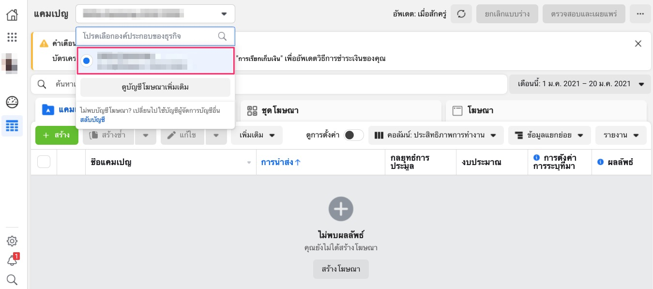Click the profile avatar in sidebar
This screenshot has height=289, width=653.
pyautogui.click(x=11, y=64)
